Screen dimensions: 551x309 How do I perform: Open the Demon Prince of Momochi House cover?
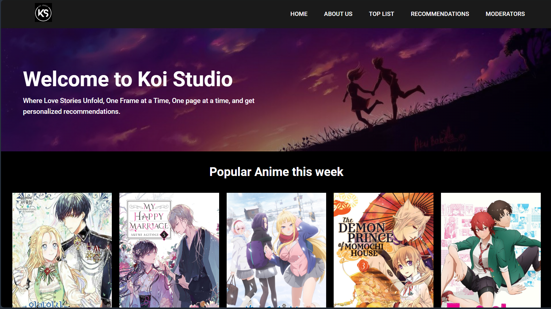[x=384, y=250]
